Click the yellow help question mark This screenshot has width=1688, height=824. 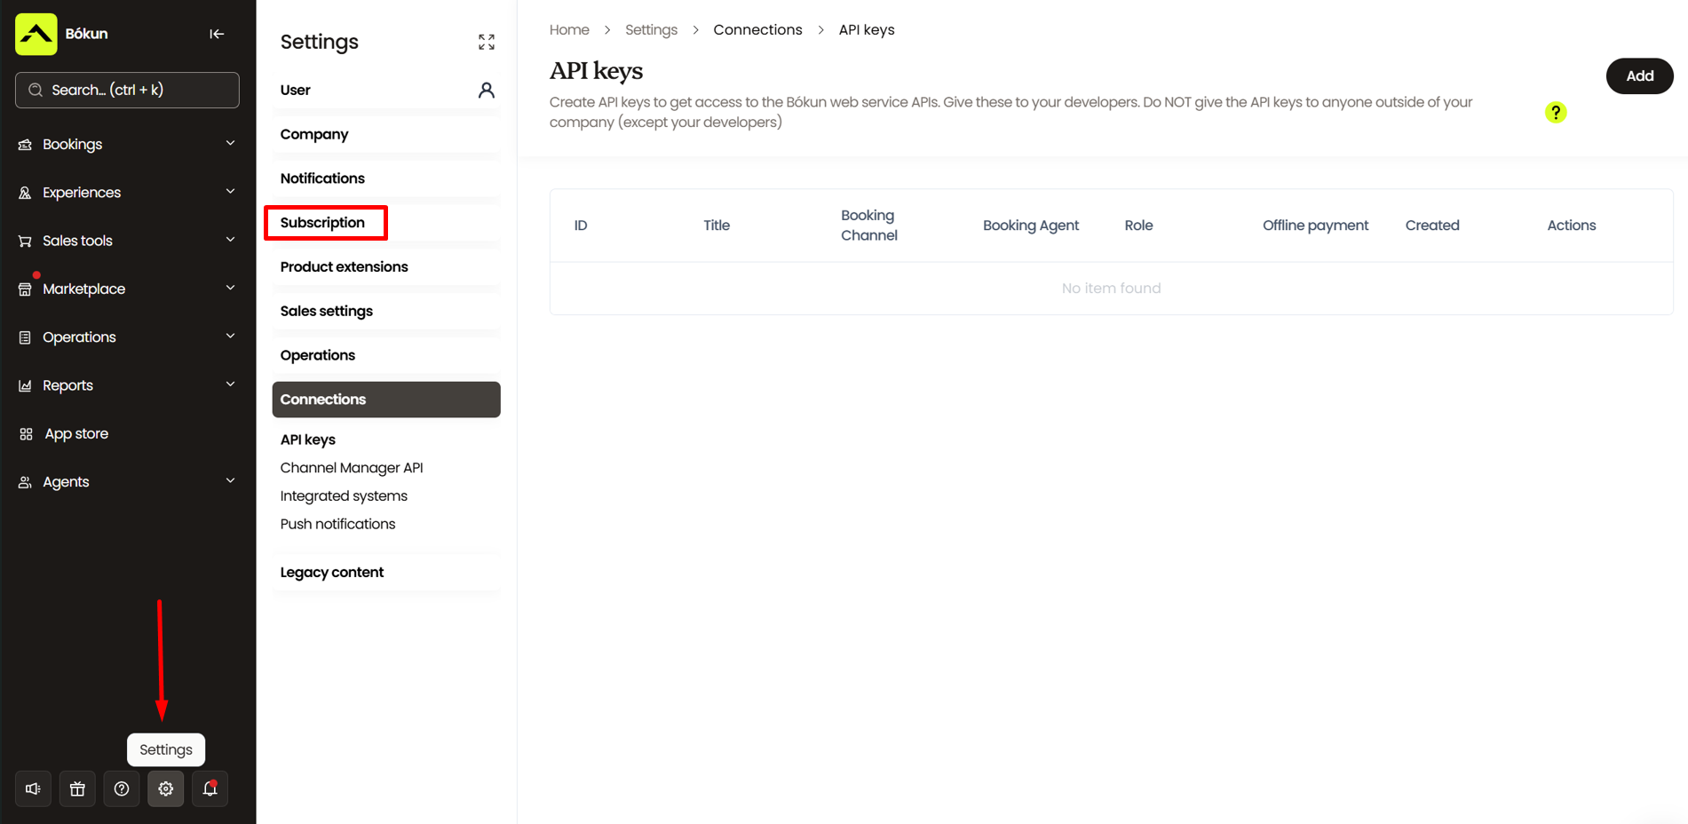(1555, 113)
